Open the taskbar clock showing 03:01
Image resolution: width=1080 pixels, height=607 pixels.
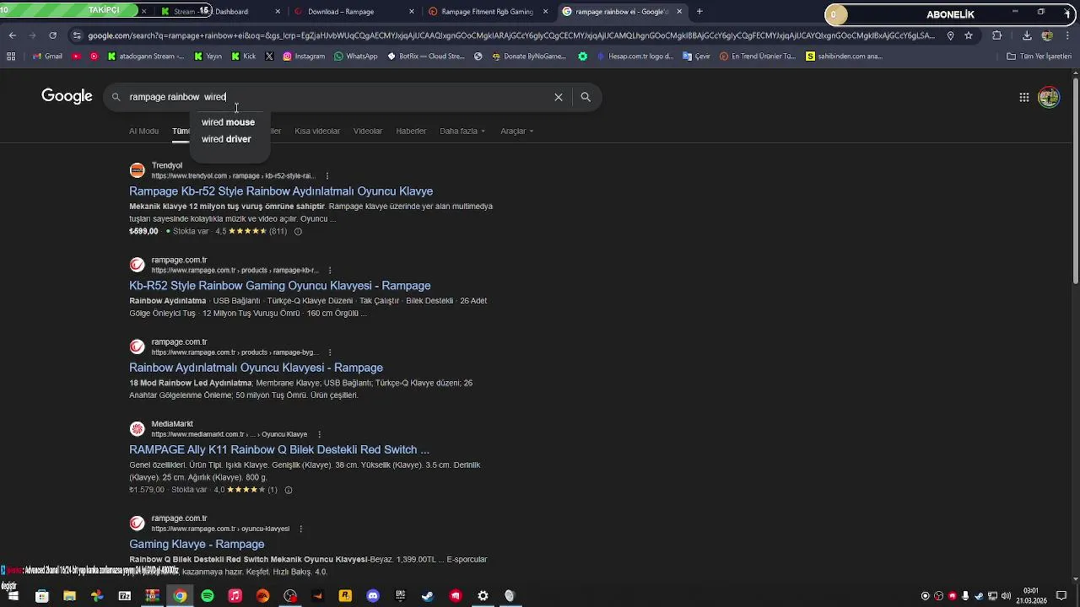tap(1030, 596)
